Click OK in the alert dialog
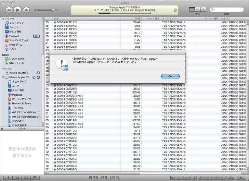The width and height of the screenshot is (249, 181). (170, 76)
